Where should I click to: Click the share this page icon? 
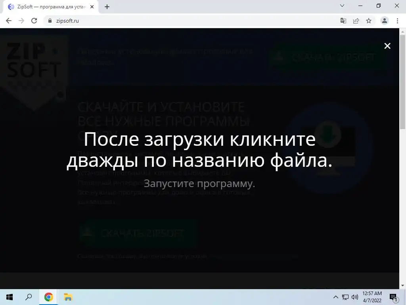pyautogui.click(x=356, y=21)
